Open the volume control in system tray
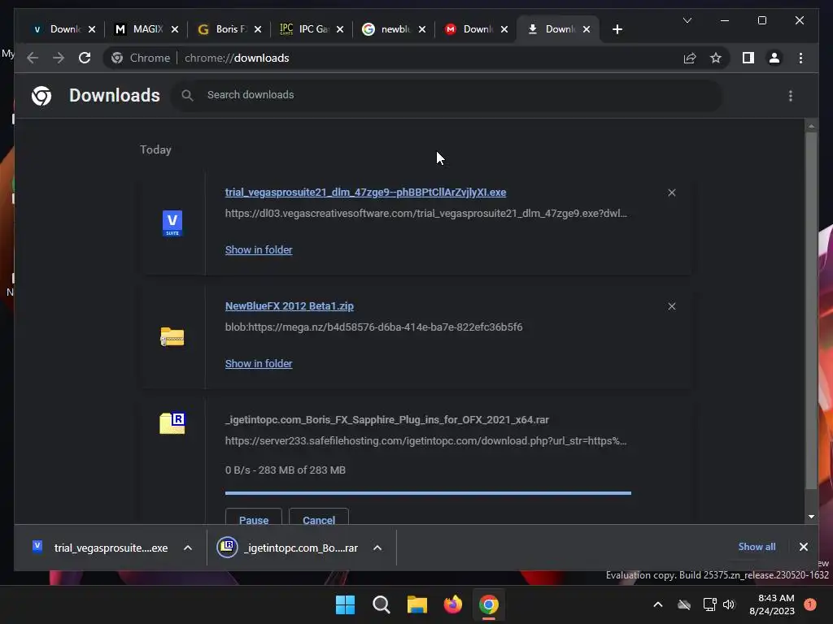Screen dimensions: 833x624 (728, 604)
